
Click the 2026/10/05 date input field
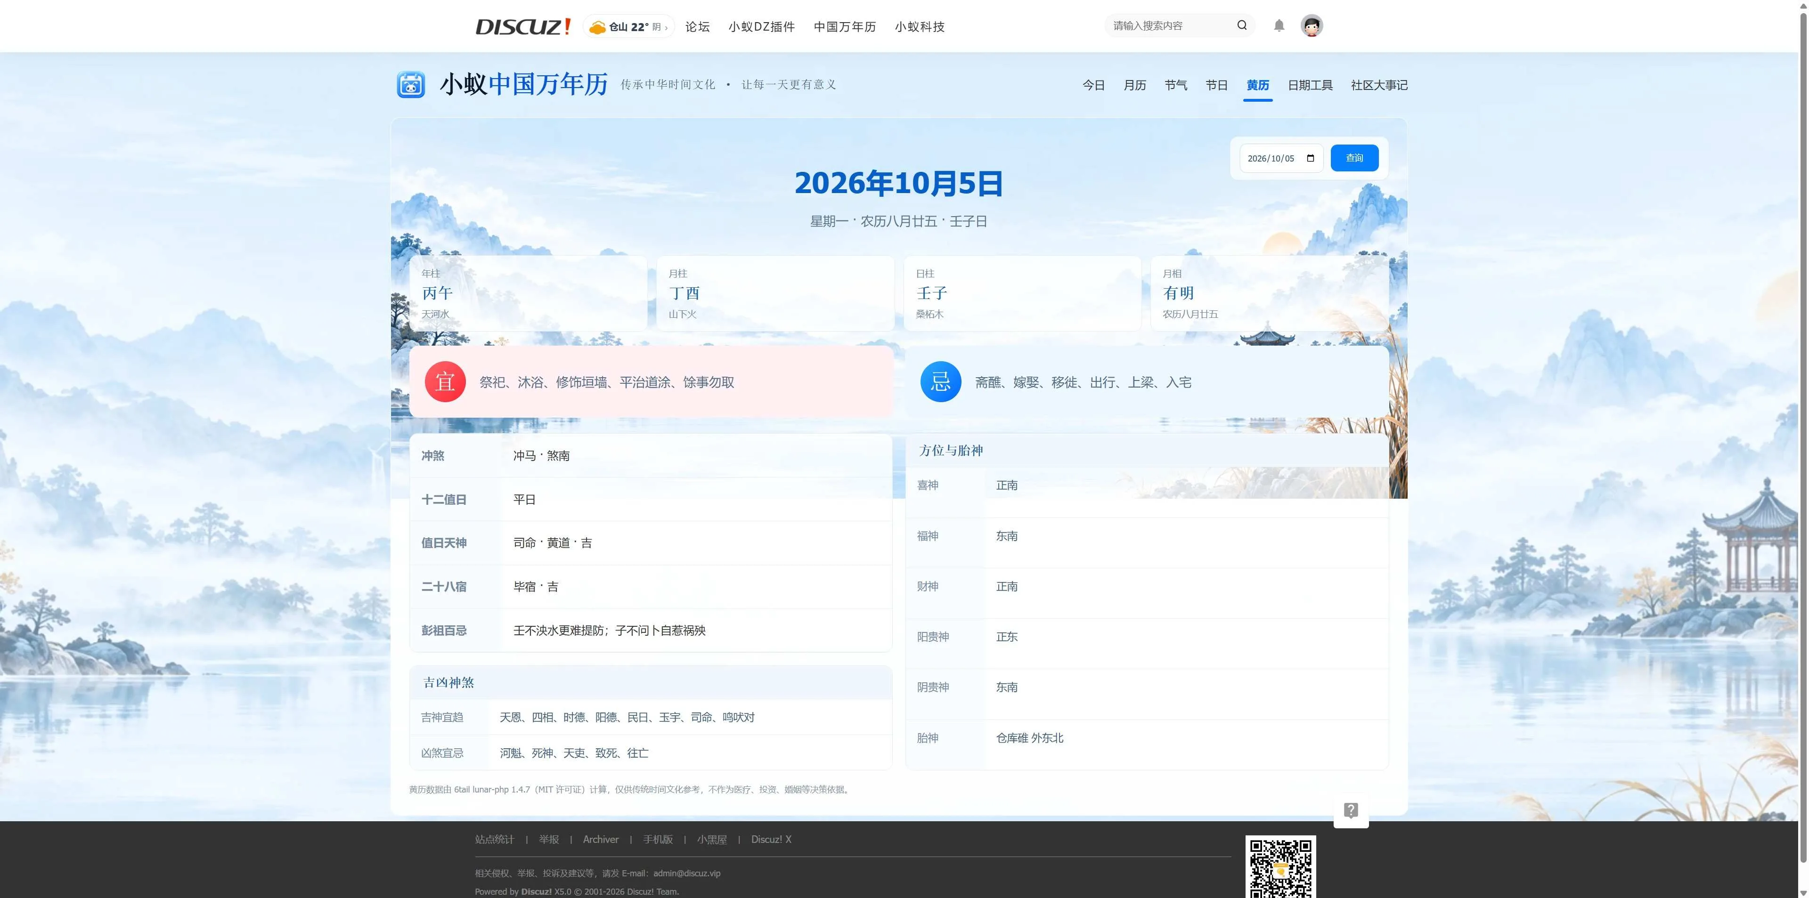click(1281, 158)
